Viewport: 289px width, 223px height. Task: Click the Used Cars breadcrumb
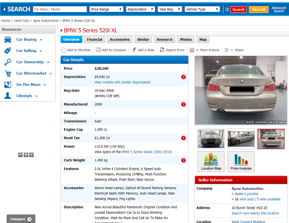22,21
